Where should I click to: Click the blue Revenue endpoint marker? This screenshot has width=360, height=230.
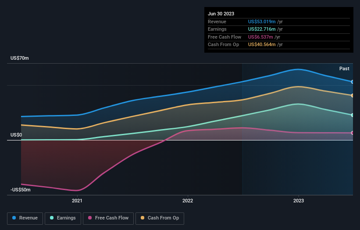(x=353, y=82)
